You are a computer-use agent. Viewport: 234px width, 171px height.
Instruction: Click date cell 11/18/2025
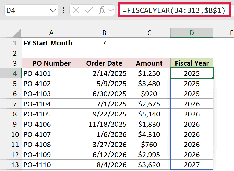(x=104, y=124)
